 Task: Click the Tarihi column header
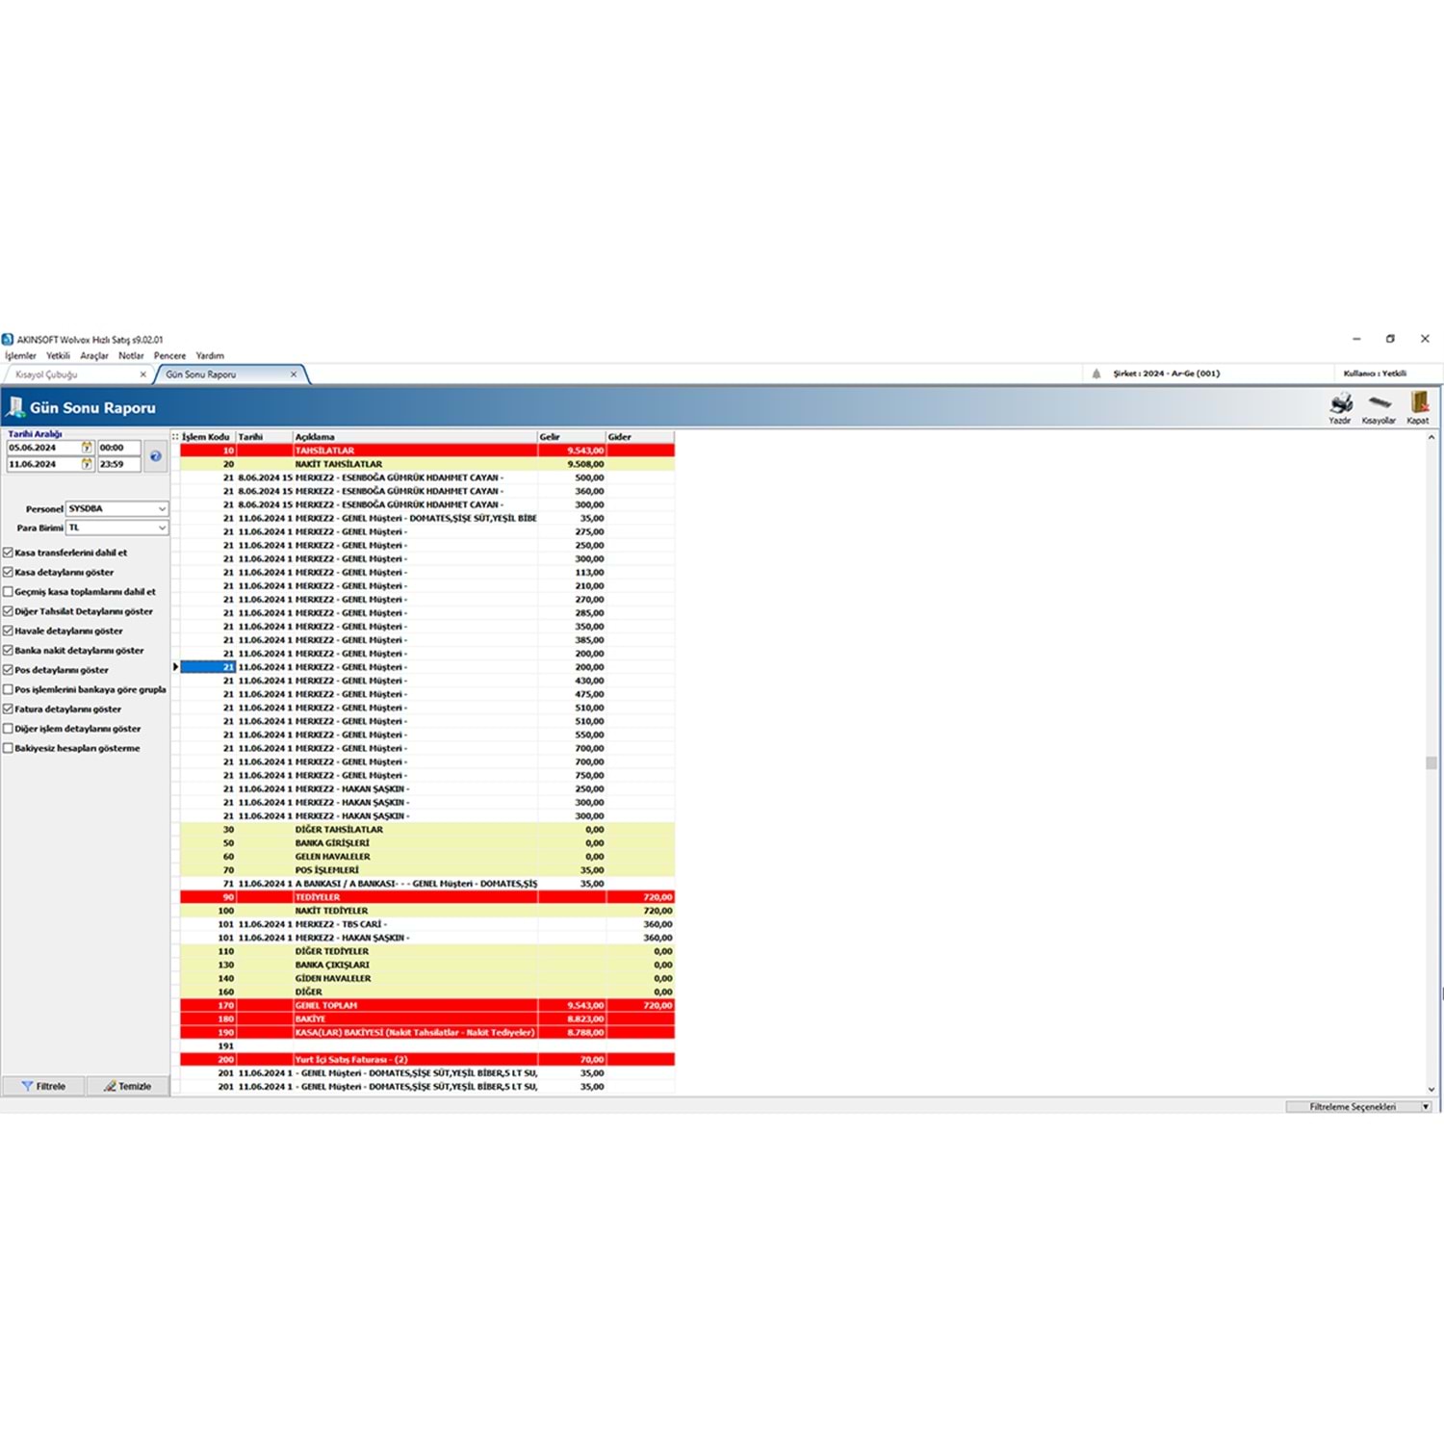[x=264, y=436]
